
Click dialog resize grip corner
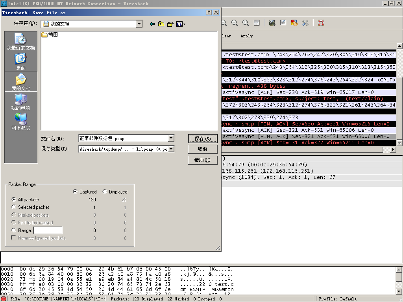tap(218, 248)
